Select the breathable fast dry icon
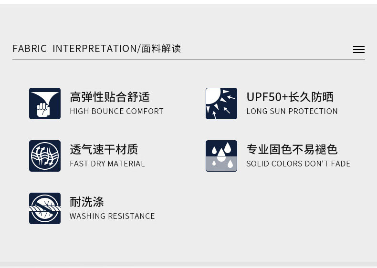Screen dimensions: 377x268 point(45,156)
